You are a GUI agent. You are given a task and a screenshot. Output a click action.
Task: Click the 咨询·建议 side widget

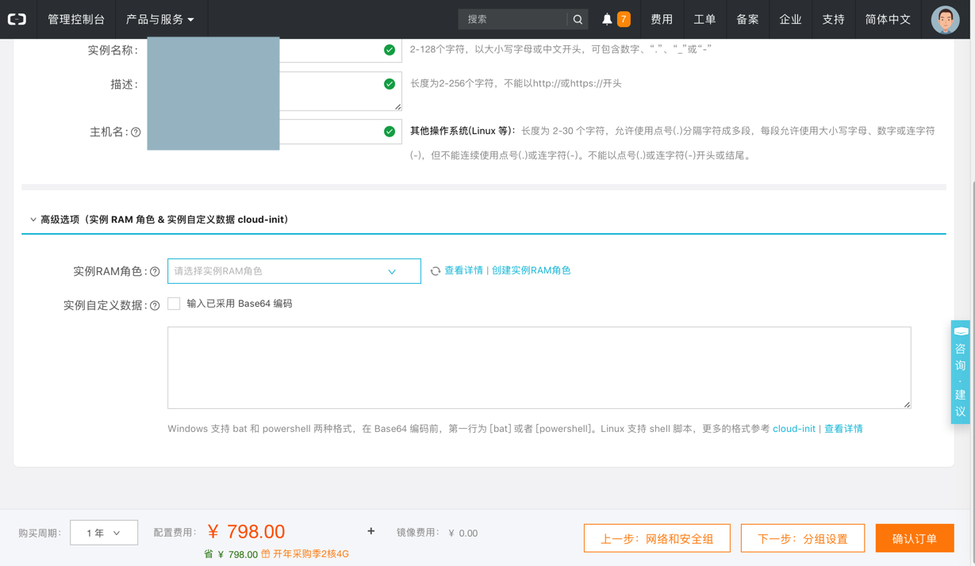point(960,372)
